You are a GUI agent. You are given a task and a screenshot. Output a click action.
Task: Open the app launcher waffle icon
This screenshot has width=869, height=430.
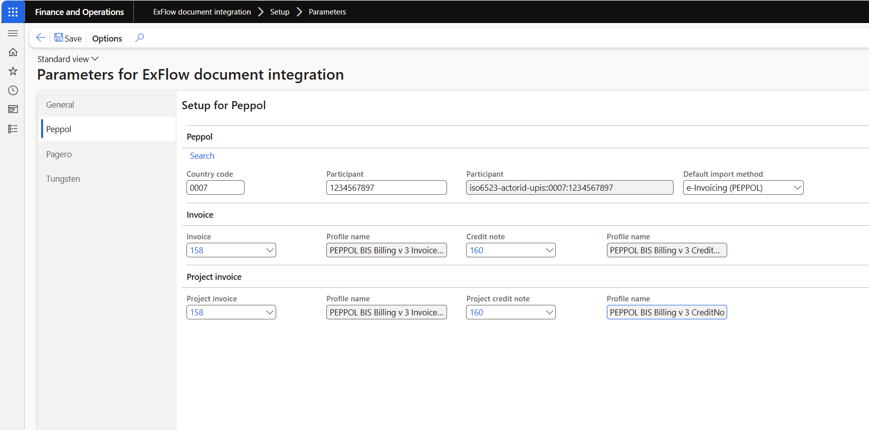click(13, 12)
